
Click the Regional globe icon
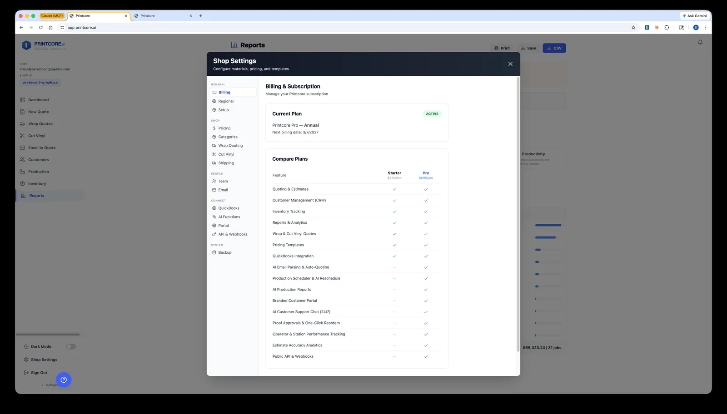tap(214, 101)
